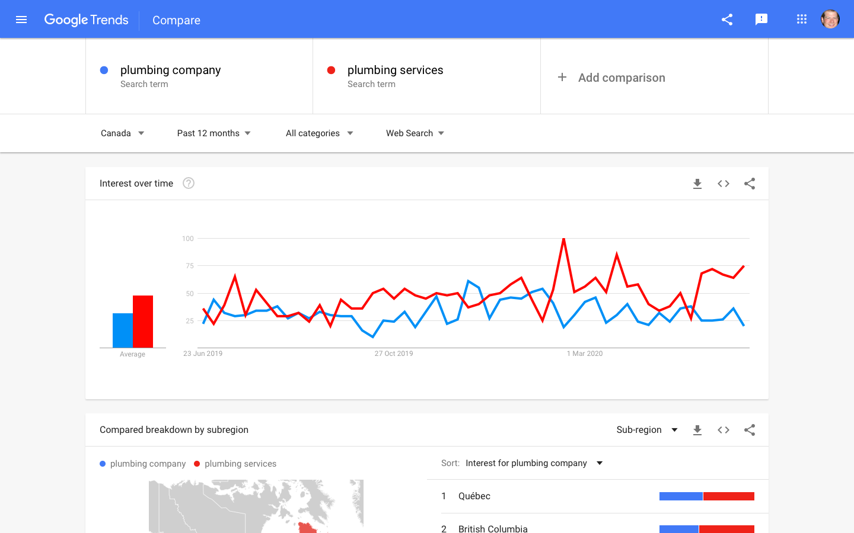854x533 pixels.
Task: Download Interest over time CSV
Action: pyautogui.click(x=697, y=184)
